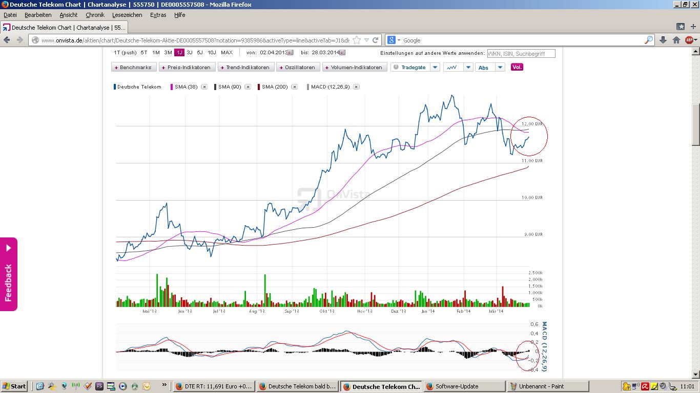Select the 10J timeframe
The width and height of the screenshot is (700, 393).
pos(212,53)
